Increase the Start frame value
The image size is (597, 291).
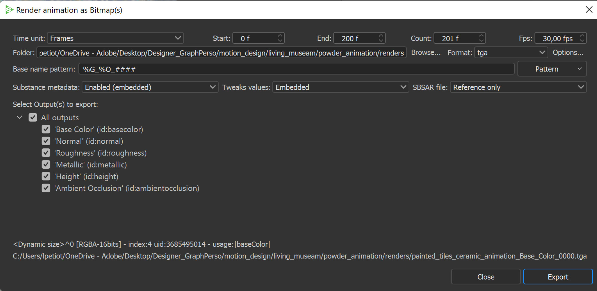280,35
